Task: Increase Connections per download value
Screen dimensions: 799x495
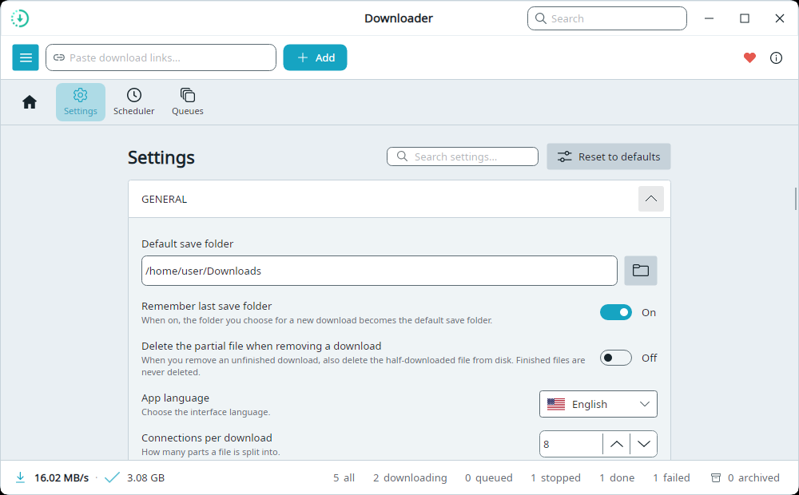Action: [617, 444]
